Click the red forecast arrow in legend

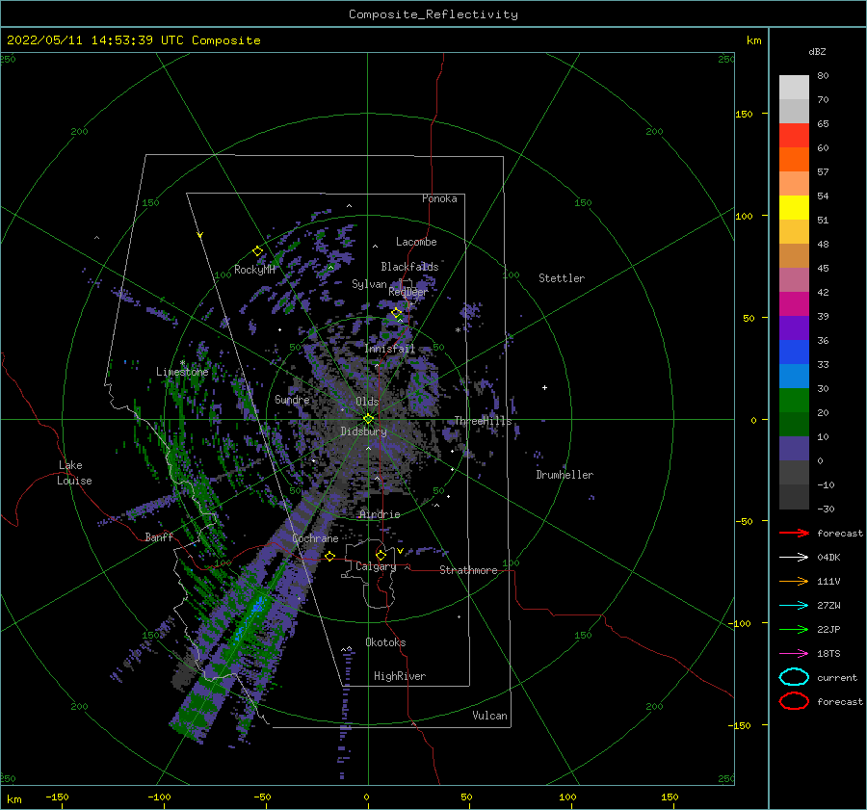click(x=794, y=533)
